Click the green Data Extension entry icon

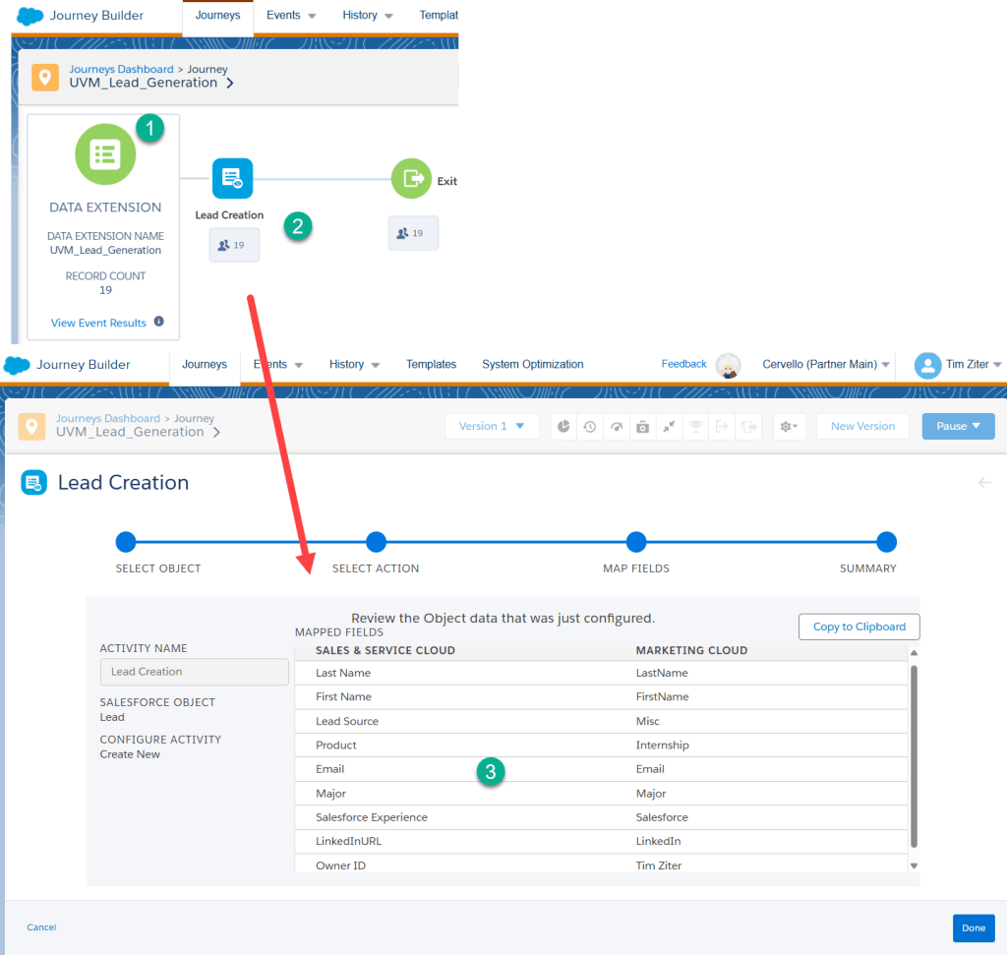click(x=104, y=154)
